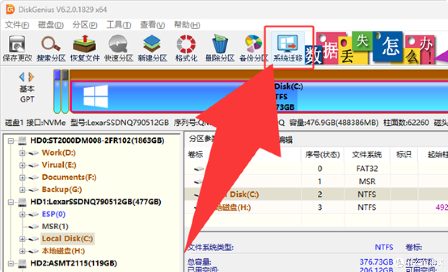Click the 376.73GB total capacity value
This screenshot has height=272, width=448.
376,262
